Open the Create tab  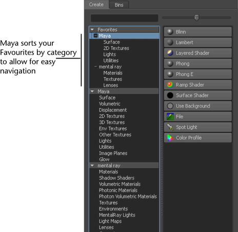(x=96, y=5)
